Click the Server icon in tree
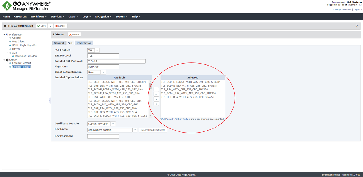 point(7,60)
